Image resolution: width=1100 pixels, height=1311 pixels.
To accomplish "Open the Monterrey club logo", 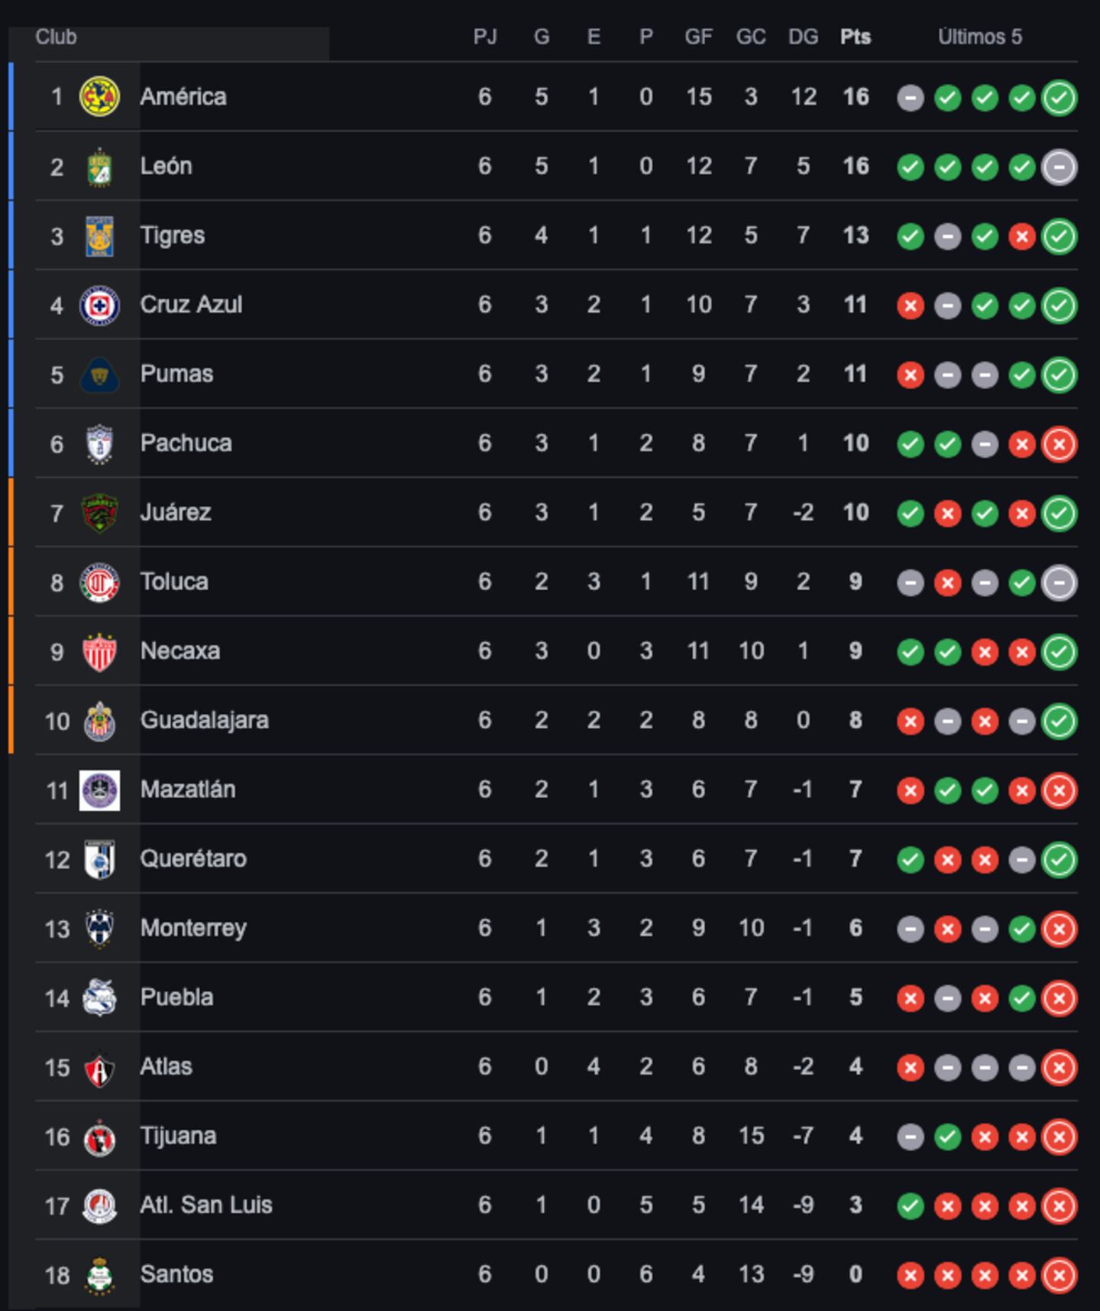I will tap(99, 928).
